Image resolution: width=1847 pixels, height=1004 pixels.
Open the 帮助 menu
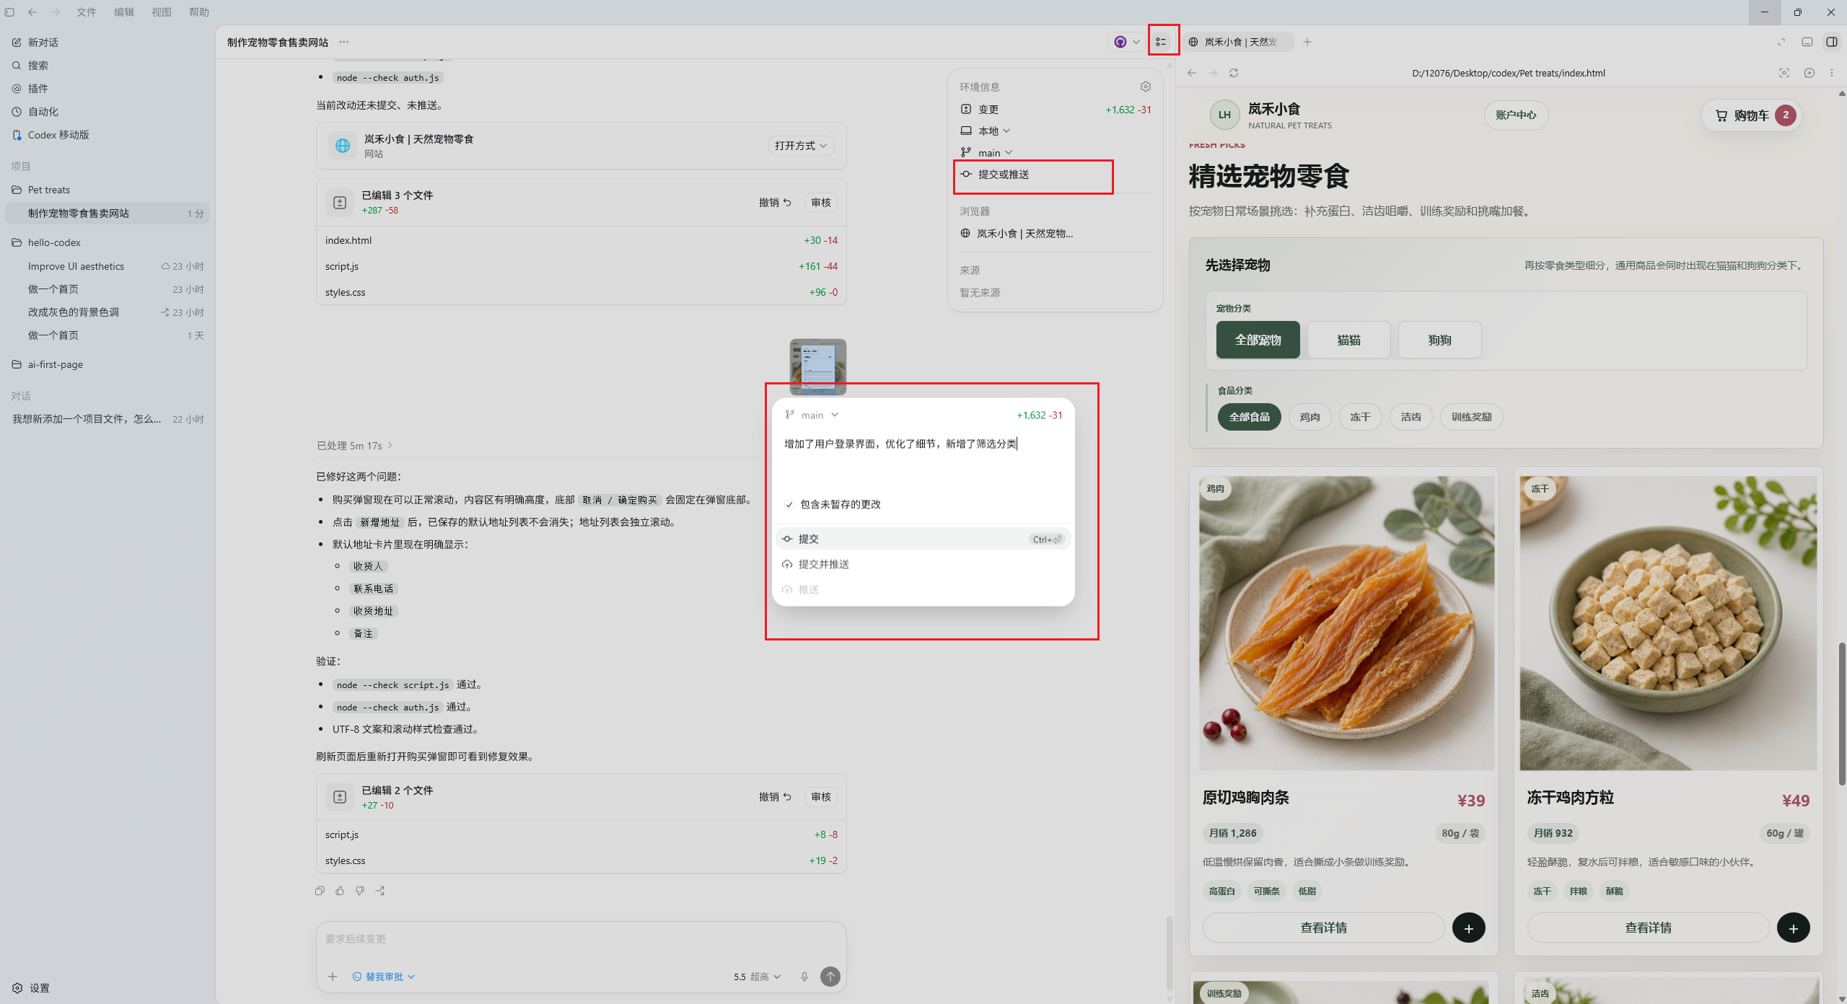click(x=199, y=12)
